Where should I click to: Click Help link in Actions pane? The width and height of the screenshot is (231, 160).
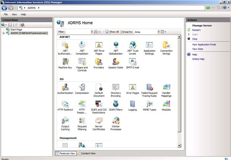point(194,54)
